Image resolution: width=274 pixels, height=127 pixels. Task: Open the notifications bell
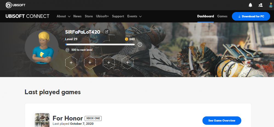pos(250,5)
